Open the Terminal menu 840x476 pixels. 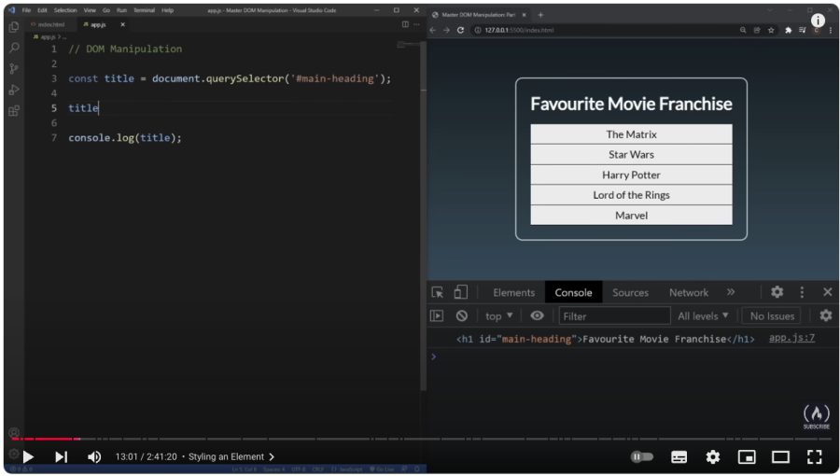coord(144,10)
